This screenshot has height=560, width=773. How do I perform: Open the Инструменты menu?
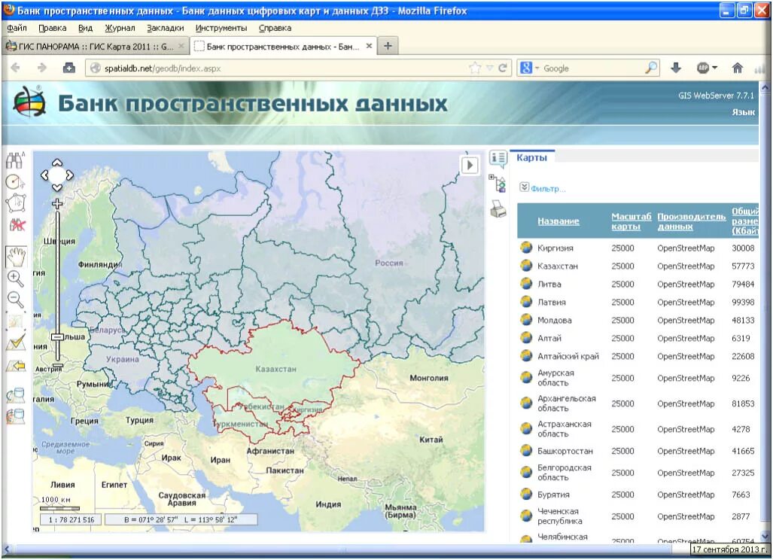click(x=221, y=28)
